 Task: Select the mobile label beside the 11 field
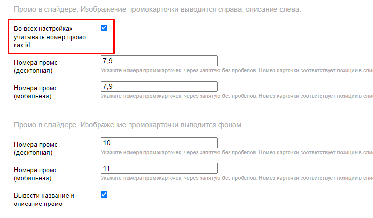tap(36, 174)
